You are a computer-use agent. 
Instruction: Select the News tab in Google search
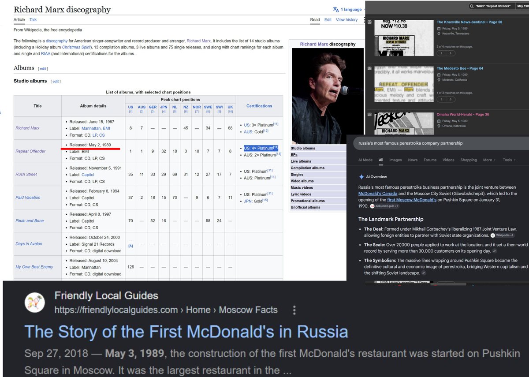coord(413,160)
